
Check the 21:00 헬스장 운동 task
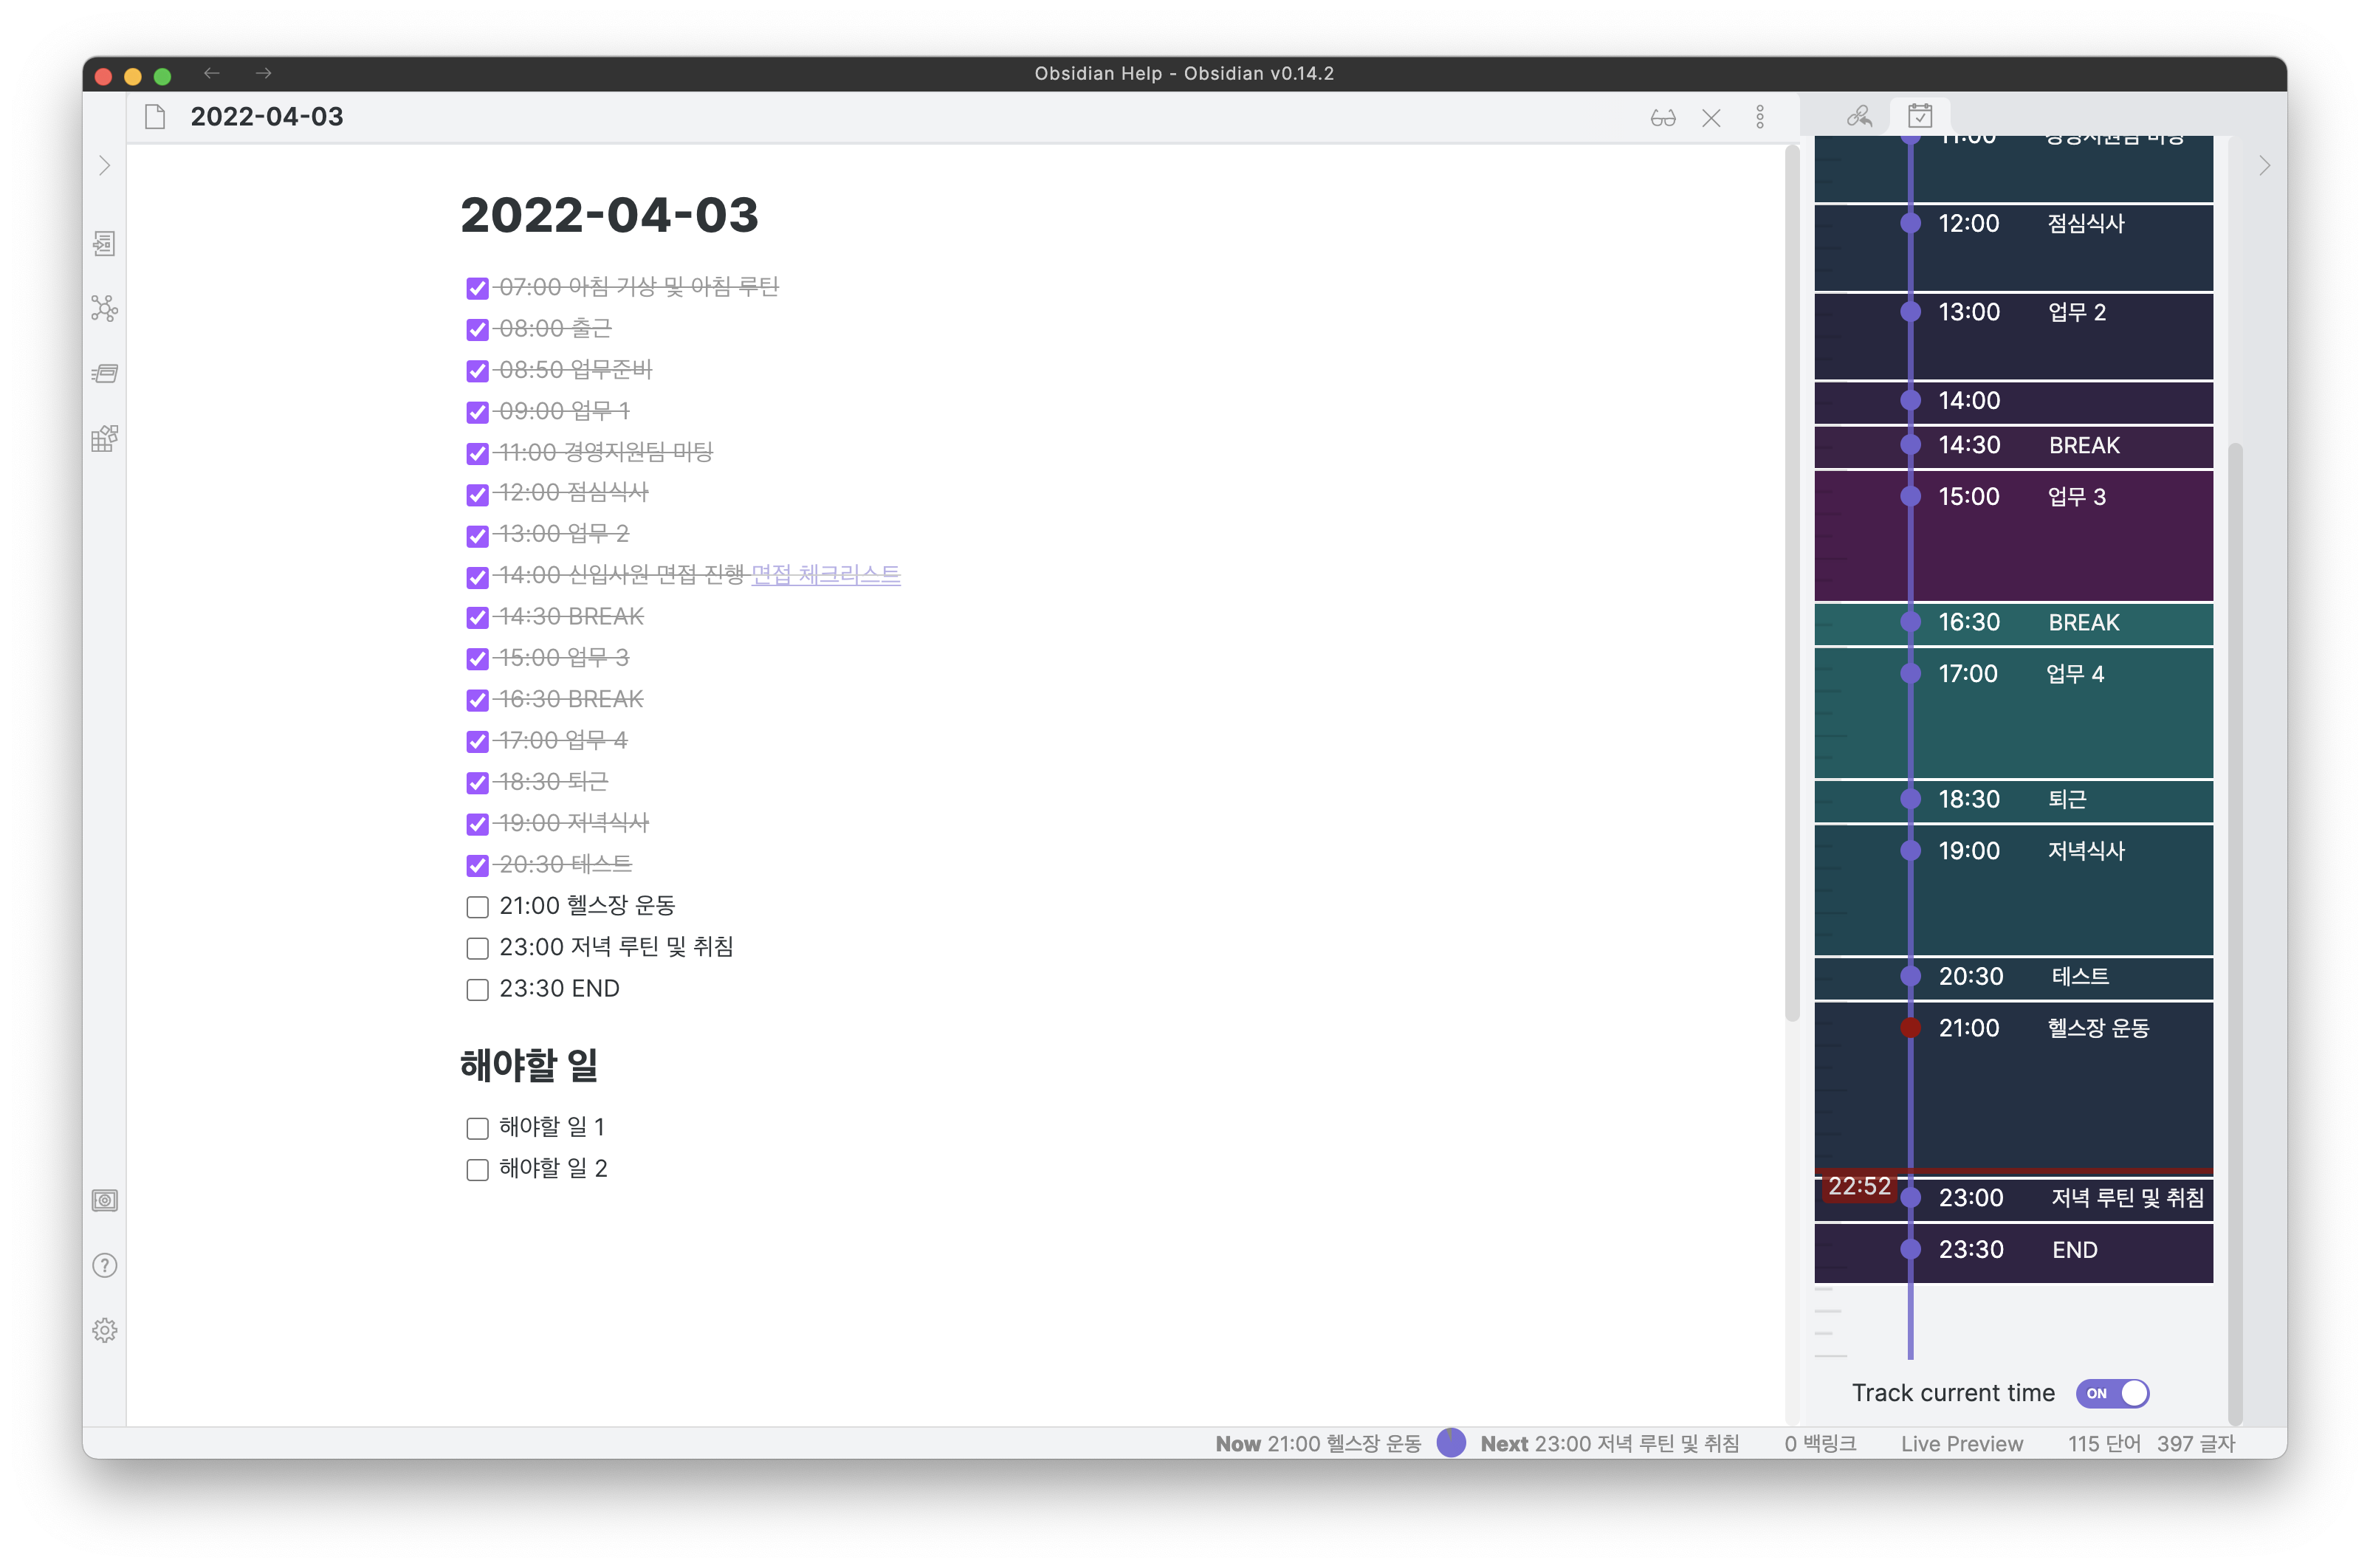coord(477,907)
